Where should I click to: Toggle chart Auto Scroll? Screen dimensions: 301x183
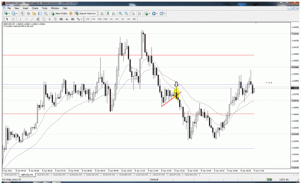[x=133, y=13]
